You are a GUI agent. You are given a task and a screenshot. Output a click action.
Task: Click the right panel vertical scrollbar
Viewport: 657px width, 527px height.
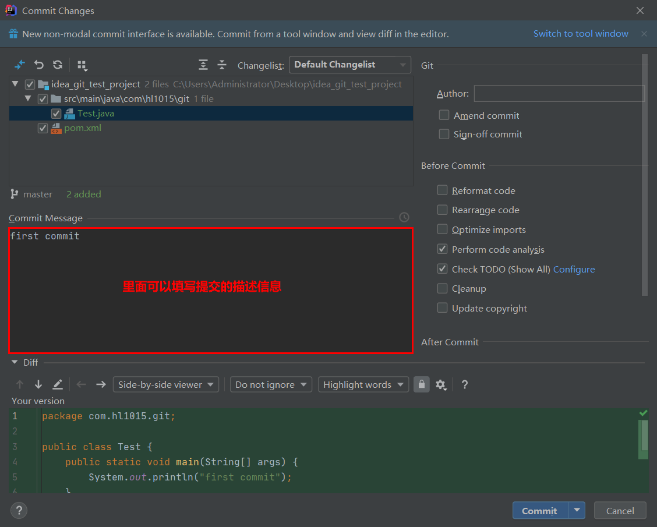tap(645, 175)
